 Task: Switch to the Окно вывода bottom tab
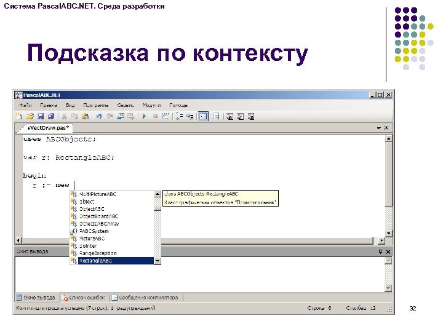pyautogui.click(x=36, y=298)
